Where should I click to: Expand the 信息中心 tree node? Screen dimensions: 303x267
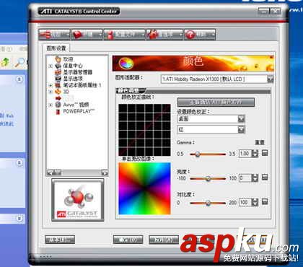tap(50, 66)
